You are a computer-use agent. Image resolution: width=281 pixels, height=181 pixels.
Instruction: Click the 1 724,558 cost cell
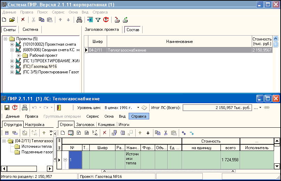(230, 160)
